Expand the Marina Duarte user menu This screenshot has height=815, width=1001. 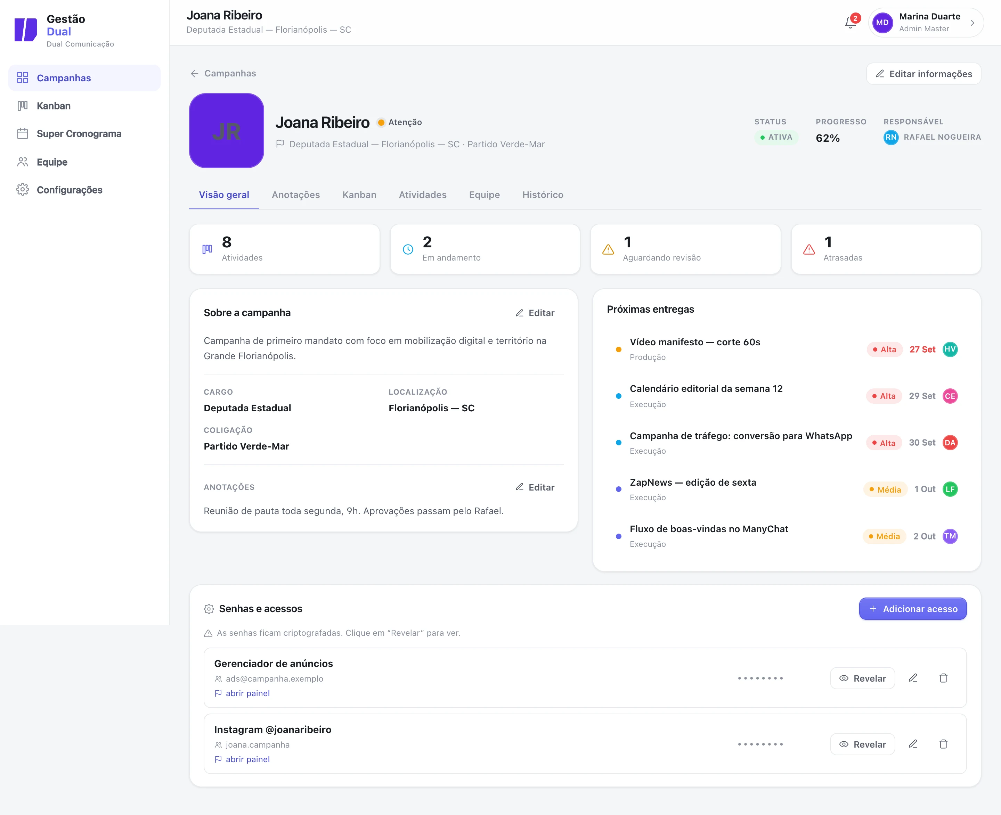click(926, 23)
